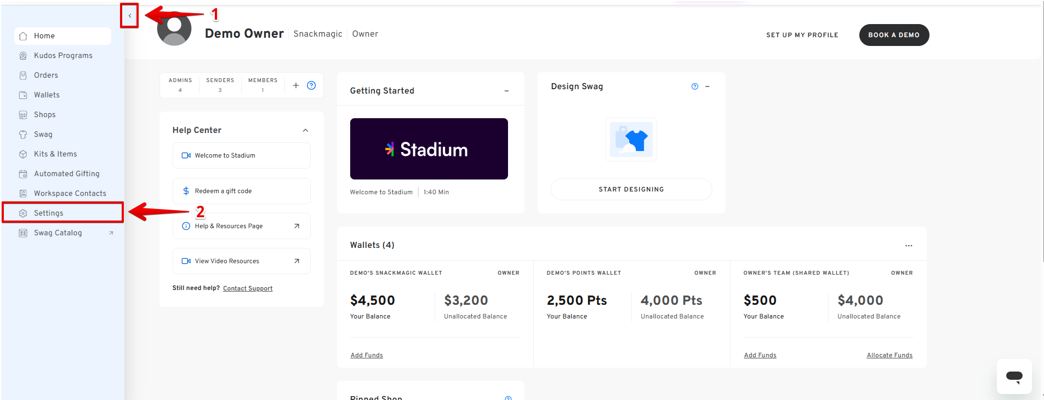The height and width of the screenshot is (400, 1044).
Task: Click Allocate Funds in the shared wallet
Action: [x=889, y=355]
